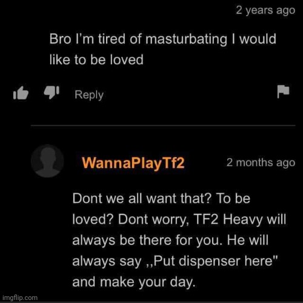Click the "Dont we all want that?" sentence
The height and width of the screenshot is (303, 303).
[x=142, y=198]
